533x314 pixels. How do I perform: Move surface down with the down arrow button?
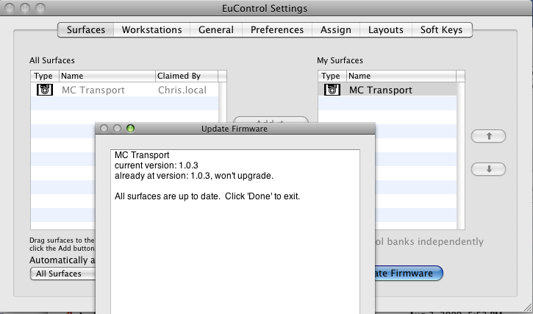[488, 169]
